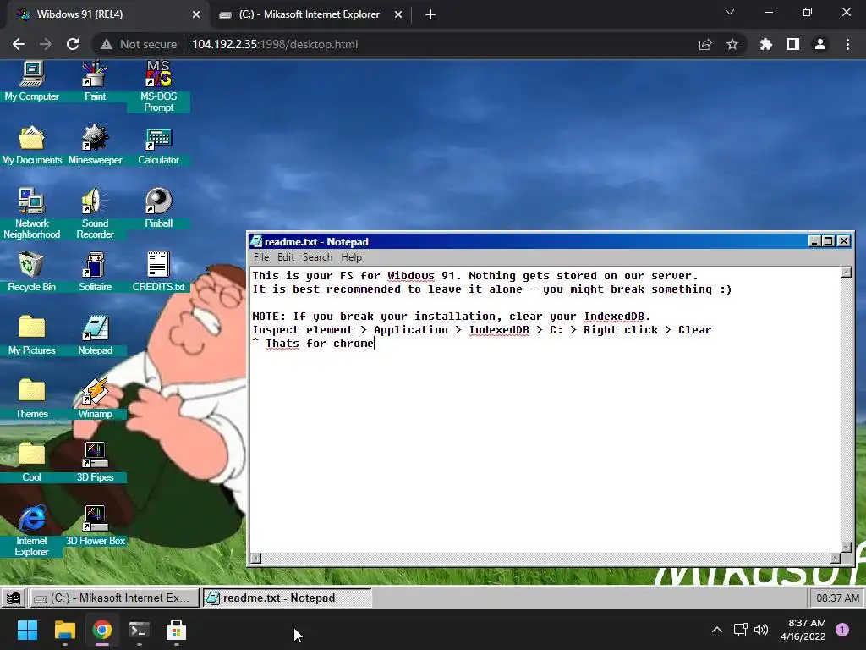Image resolution: width=866 pixels, height=650 pixels.
Task: Start Minesweeper from the desktop
Action: (x=95, y=146)
